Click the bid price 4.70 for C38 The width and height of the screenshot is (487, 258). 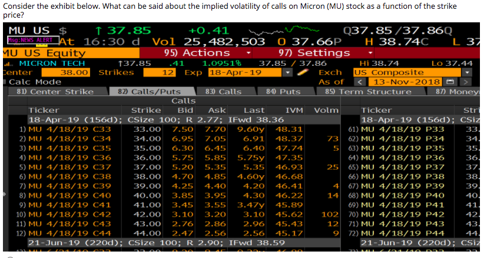(x=183, y=176)
